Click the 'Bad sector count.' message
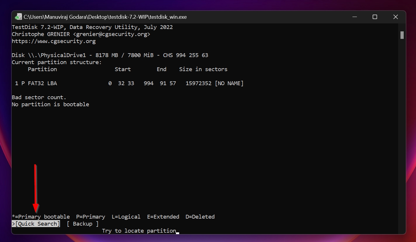 (x=39, y=97)
